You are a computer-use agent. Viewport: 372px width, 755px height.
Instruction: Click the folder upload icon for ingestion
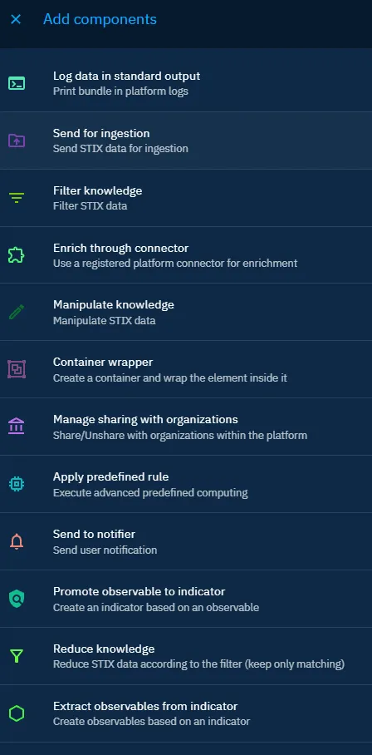pyautogui.click(x=17, y=141)
